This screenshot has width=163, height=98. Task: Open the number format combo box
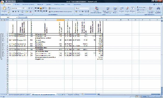[82, 8]
